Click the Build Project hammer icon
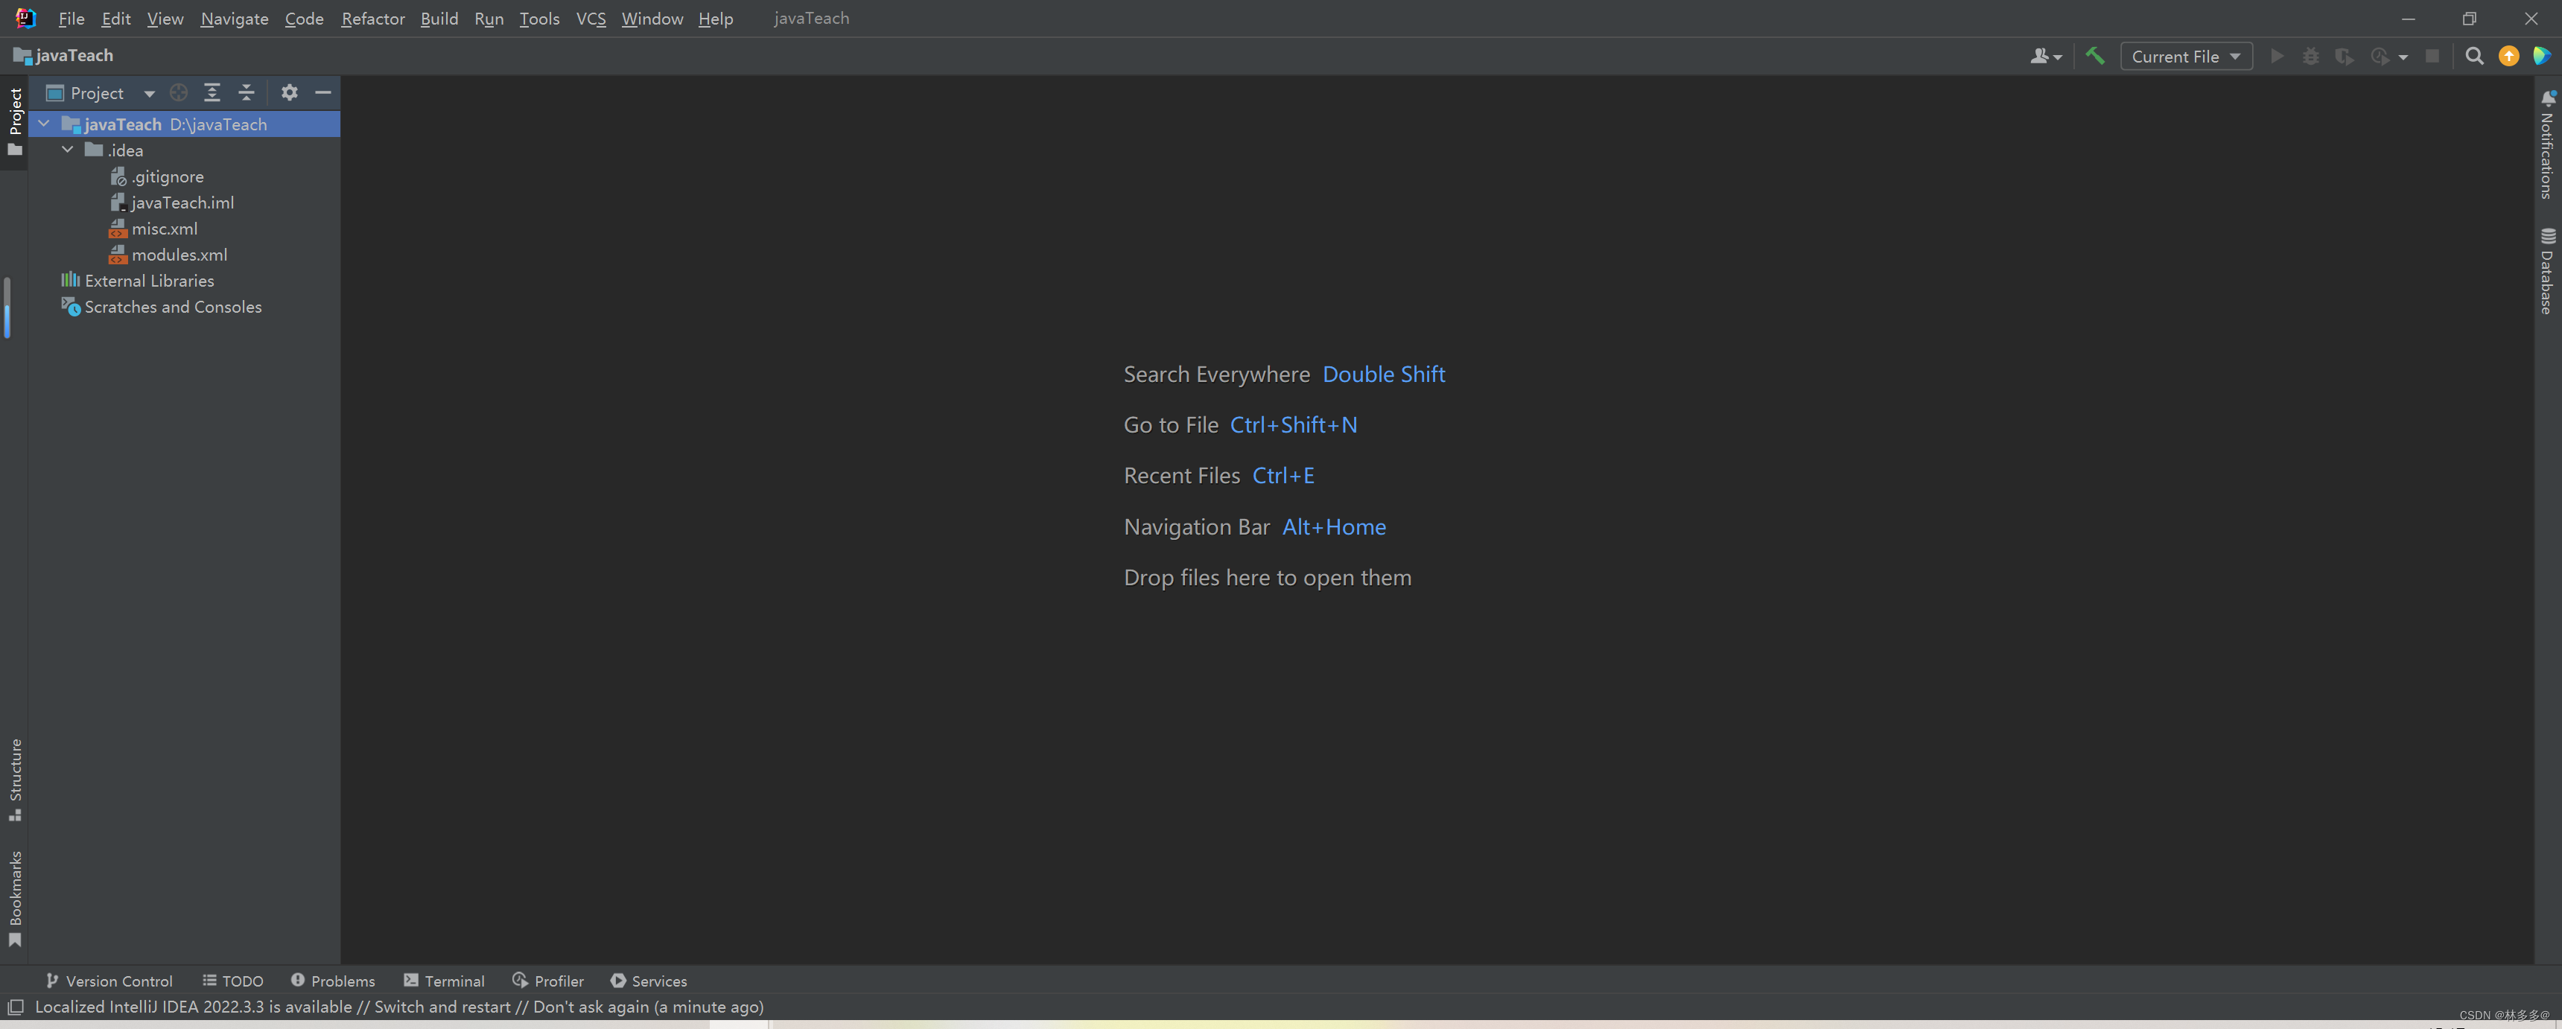 2096,56
